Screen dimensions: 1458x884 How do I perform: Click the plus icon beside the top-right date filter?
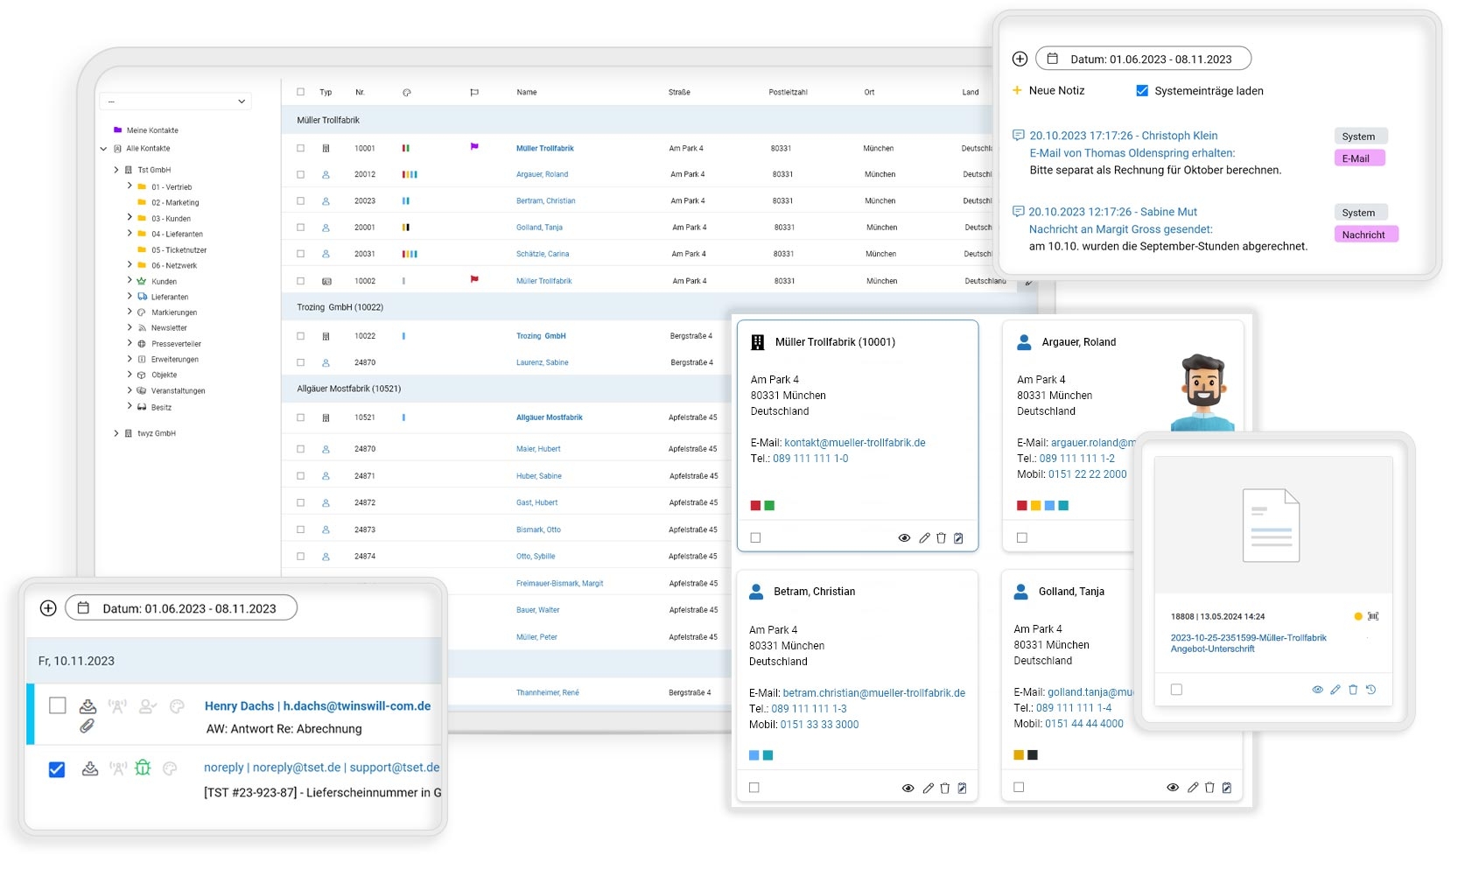[x=1020, y=59]
